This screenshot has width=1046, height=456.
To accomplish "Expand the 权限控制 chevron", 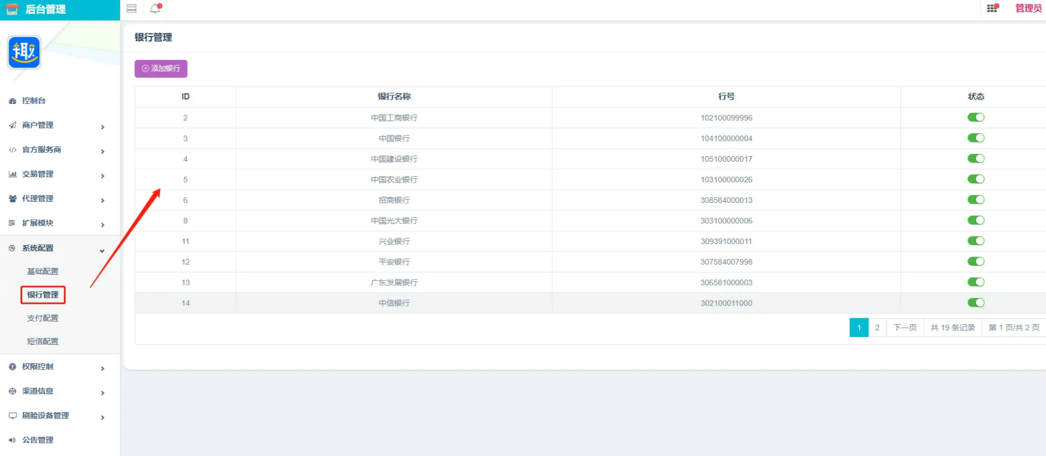I will (x=103, y=369).
